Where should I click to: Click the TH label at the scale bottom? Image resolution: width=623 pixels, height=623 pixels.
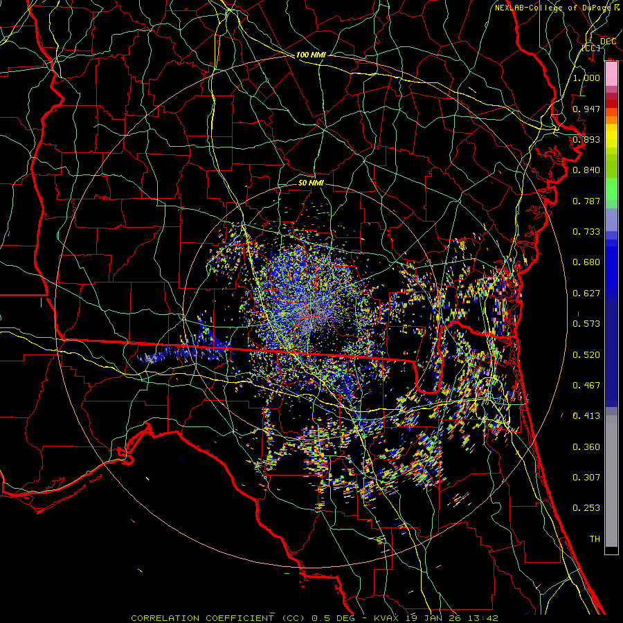(595, 539)
